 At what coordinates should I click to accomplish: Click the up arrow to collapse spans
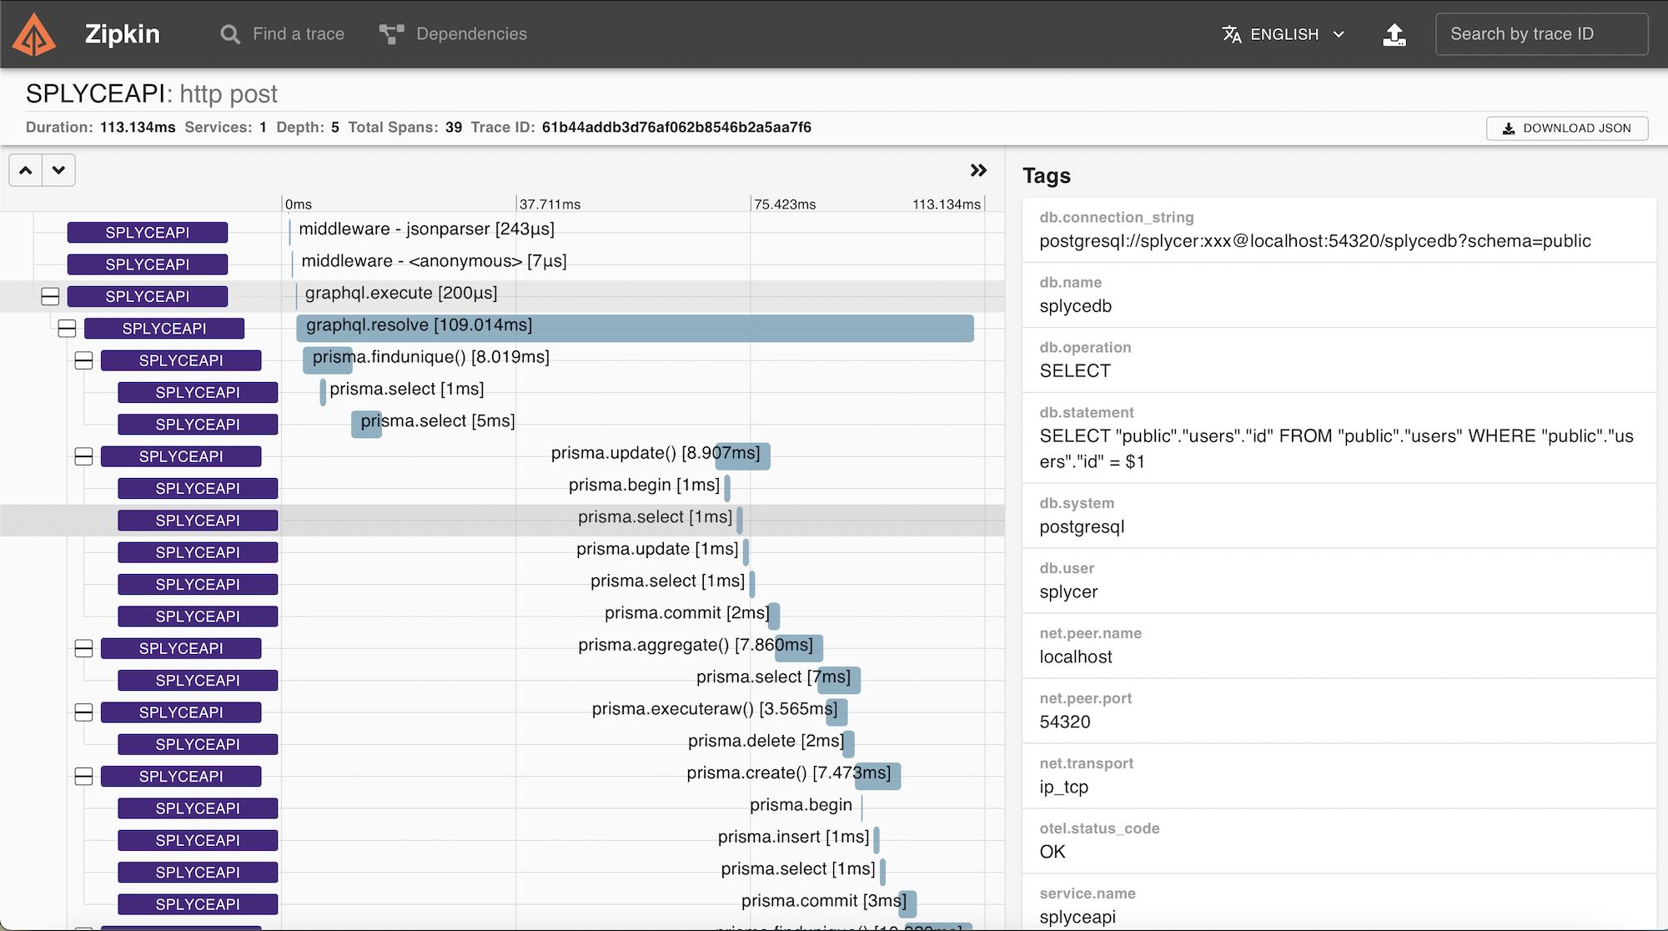point(26,170)
